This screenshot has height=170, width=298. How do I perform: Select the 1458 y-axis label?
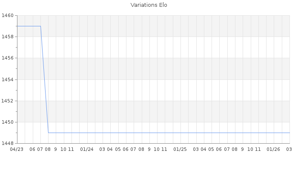point(8,37)
